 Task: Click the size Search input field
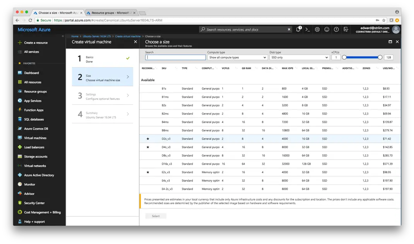pyautogui.click(x=175, y=58)
